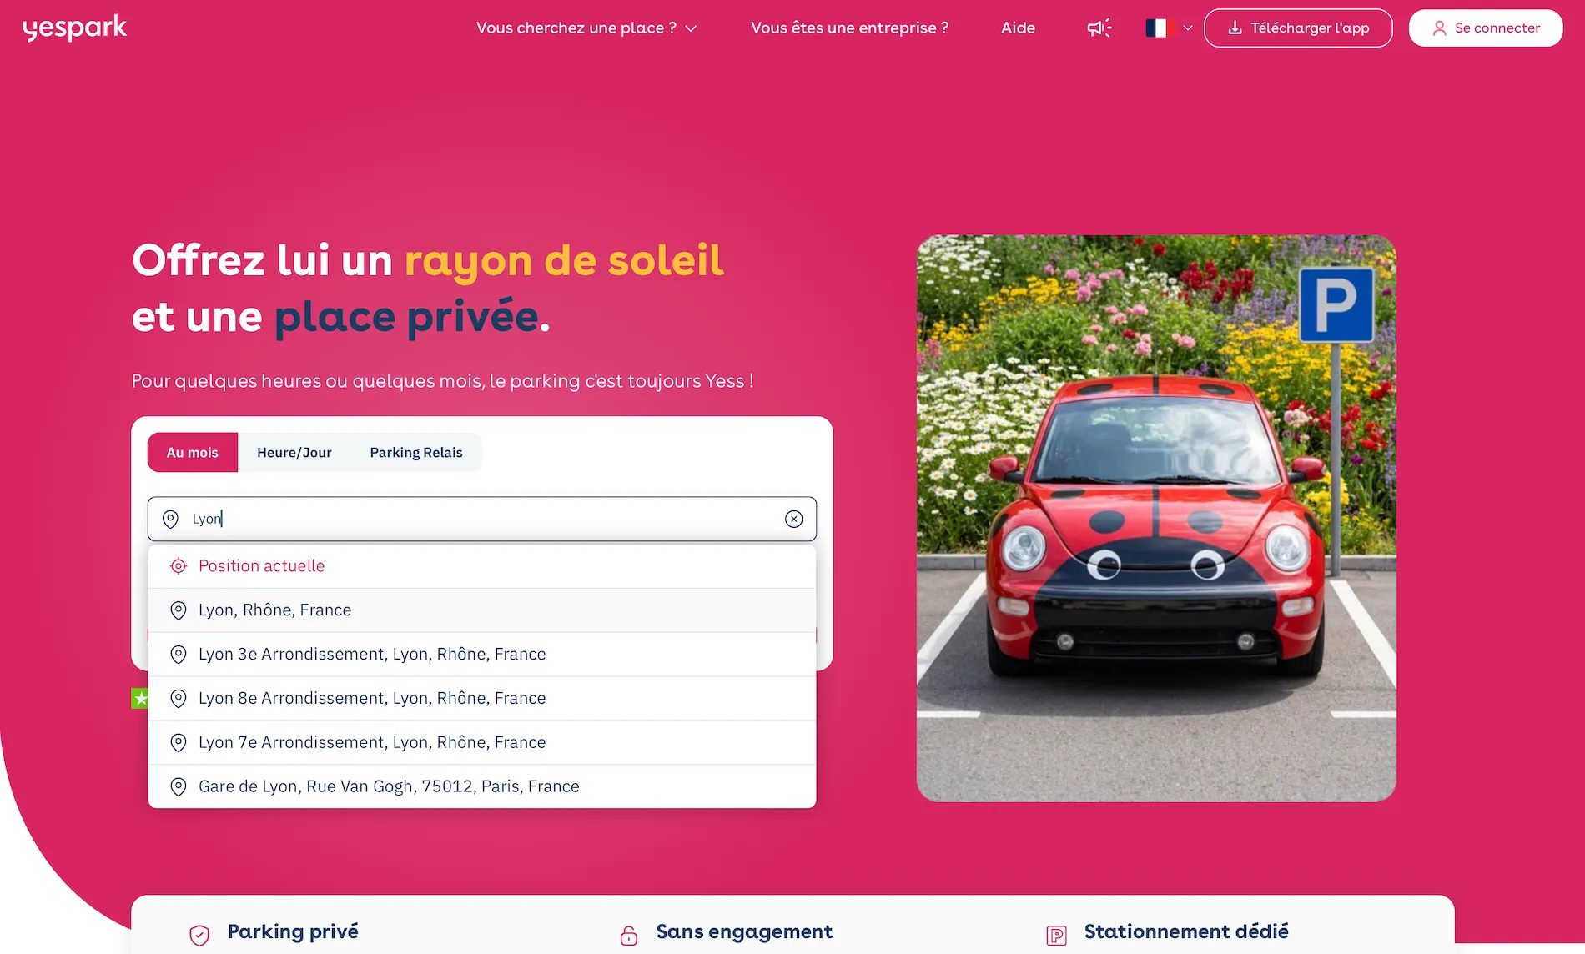The width and height of the screenshot is (1585, 954).
Task: Click the user icon next to Se connecter
Action: [x=1439, y=28]
